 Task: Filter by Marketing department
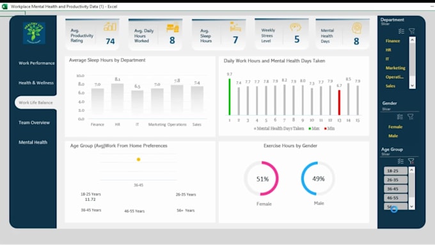(x=395, y=68)
